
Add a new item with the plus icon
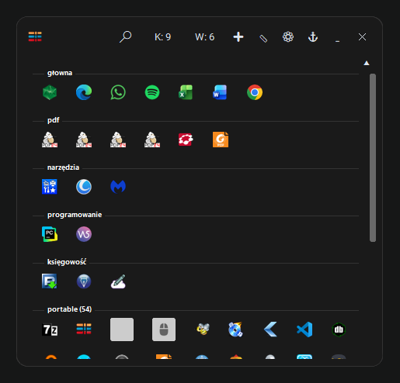coord(238,37)
